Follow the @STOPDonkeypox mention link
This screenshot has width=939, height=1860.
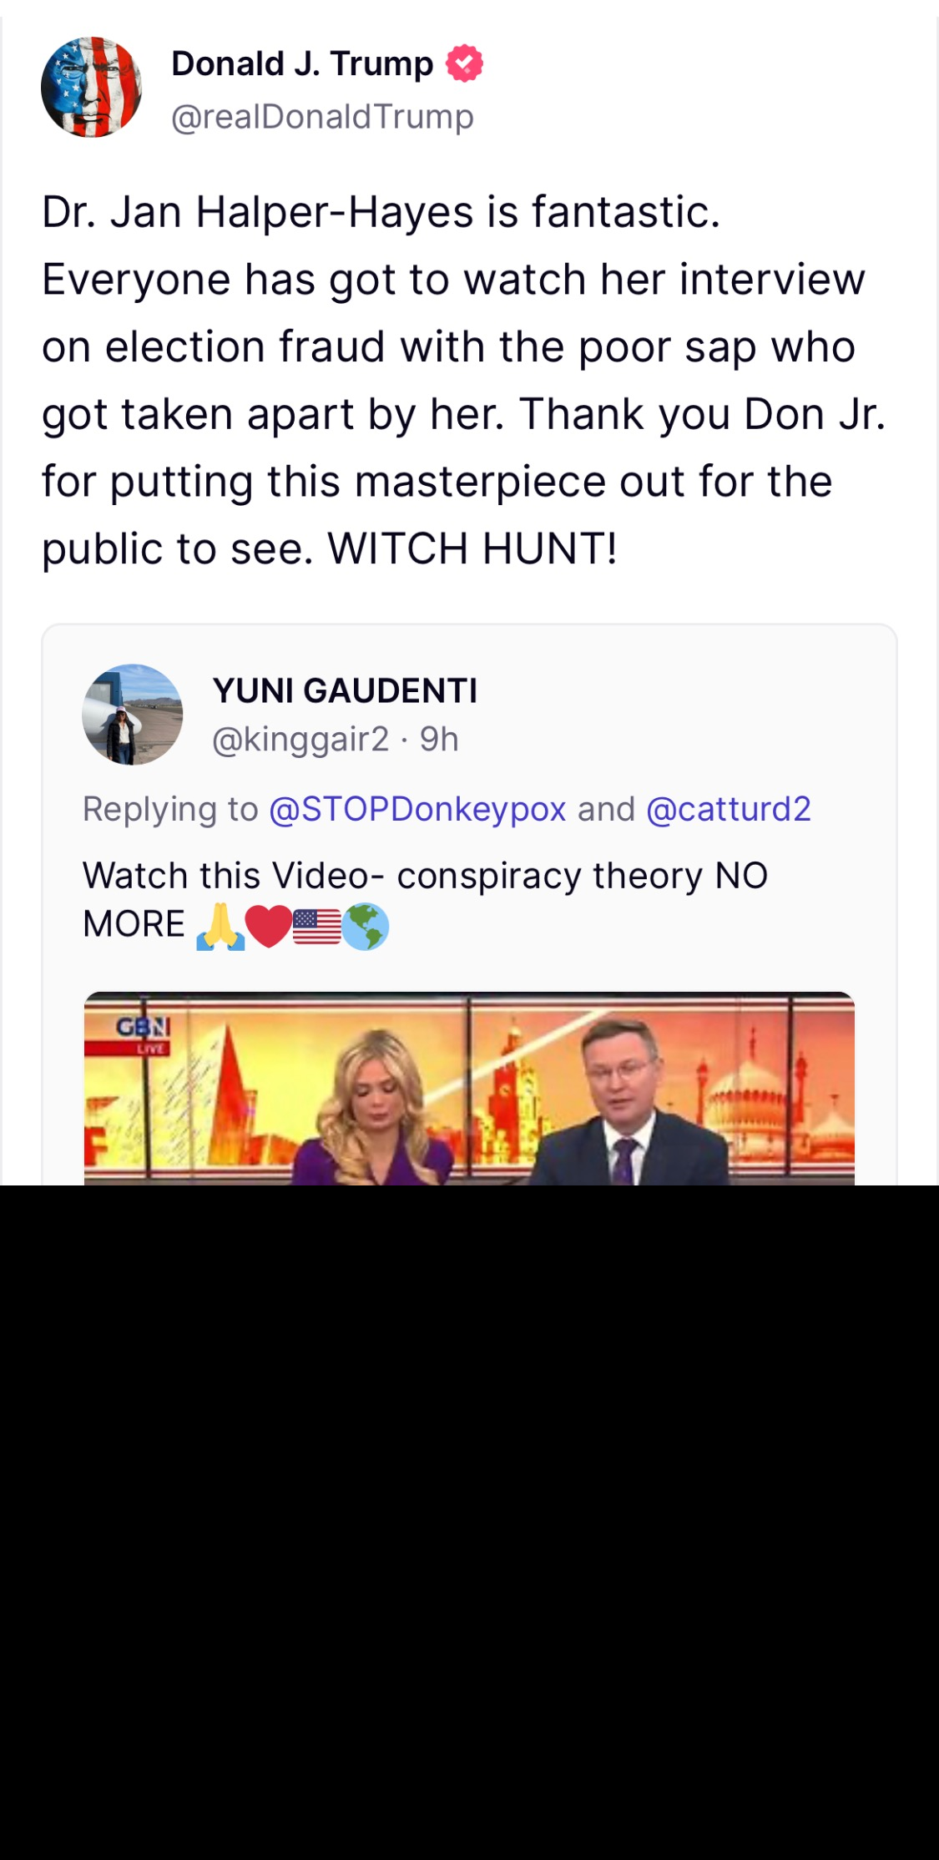tap(417, 810)
